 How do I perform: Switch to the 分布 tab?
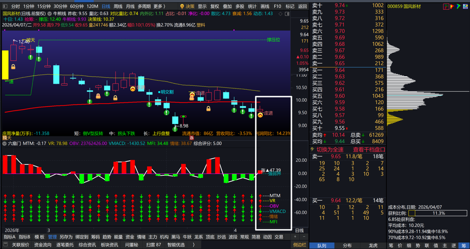click(x=347, y=246)
